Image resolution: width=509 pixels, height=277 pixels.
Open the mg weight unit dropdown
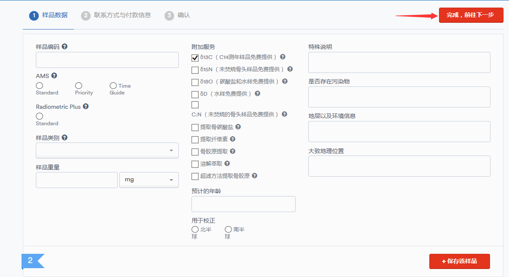pos(149,180)
